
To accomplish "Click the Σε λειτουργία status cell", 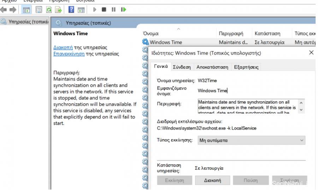I will 269,42.
